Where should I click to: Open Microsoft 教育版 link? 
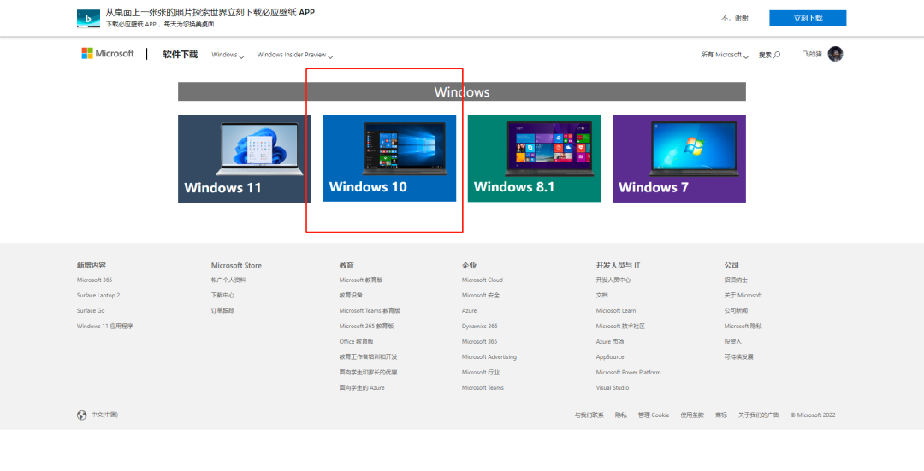coord(361,280)
